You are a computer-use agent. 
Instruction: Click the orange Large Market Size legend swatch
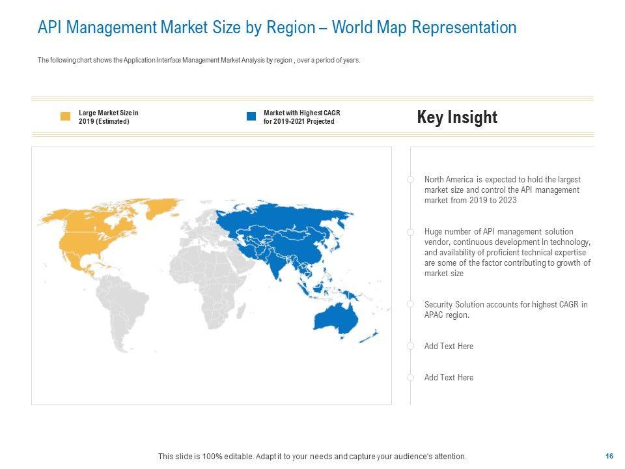coord(65,116)
